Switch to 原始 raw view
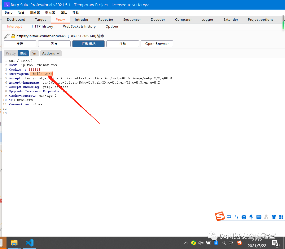 click(x=23, y=53)
